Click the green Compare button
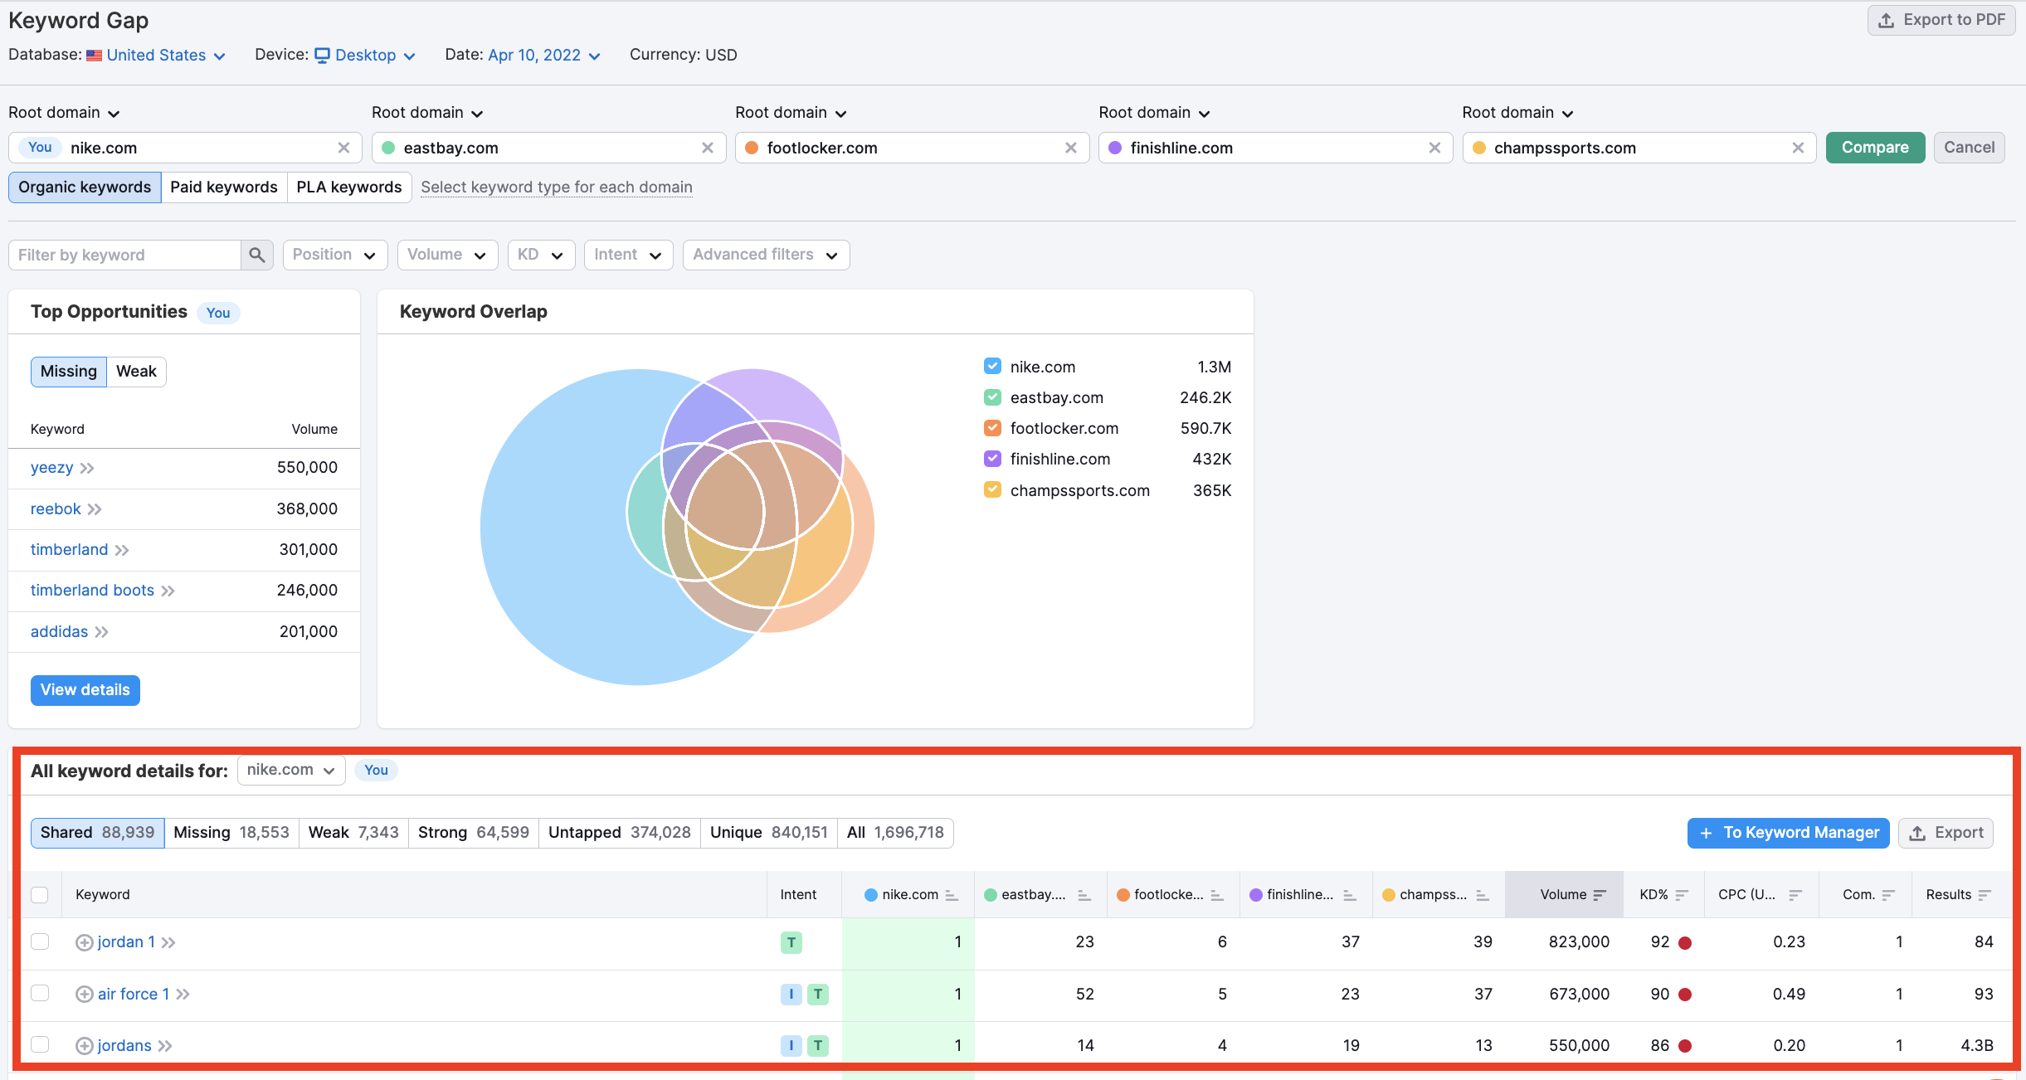Viewport: 2026px width, 1080px height. pos(1875,148)
